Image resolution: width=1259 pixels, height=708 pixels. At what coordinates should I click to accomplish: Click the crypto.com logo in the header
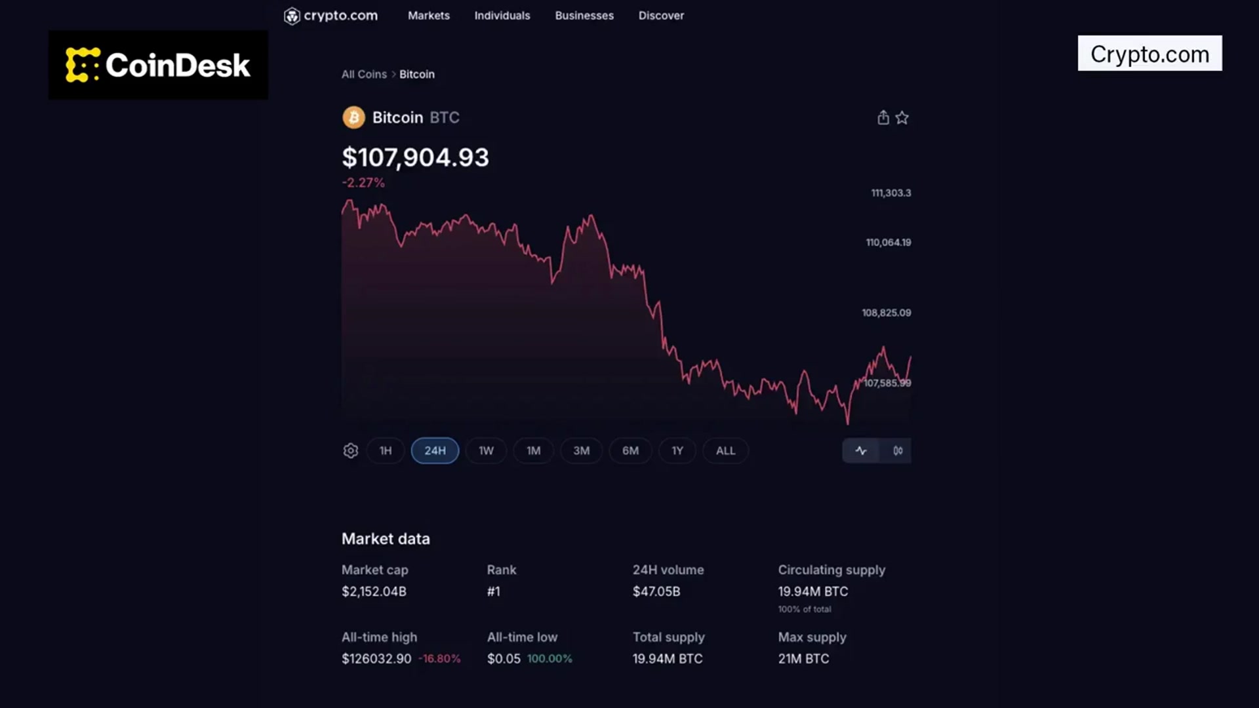click(330, 15)
